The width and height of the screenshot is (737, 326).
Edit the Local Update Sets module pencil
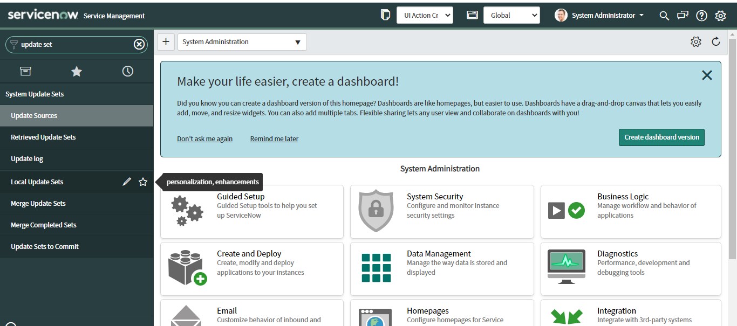pos(127,182)
